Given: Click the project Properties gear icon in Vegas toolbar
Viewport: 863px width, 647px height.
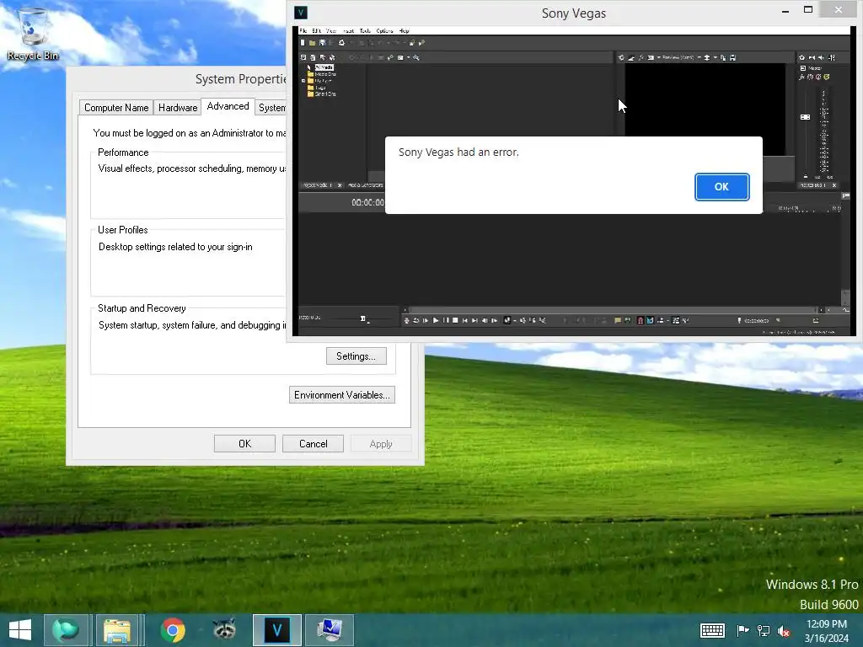Looking at the screenshot, I should pos(342,43).
